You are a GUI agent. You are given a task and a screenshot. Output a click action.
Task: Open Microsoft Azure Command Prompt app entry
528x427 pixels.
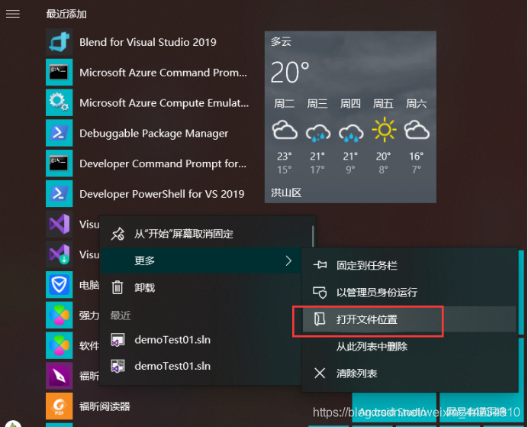tap(148, 72)
